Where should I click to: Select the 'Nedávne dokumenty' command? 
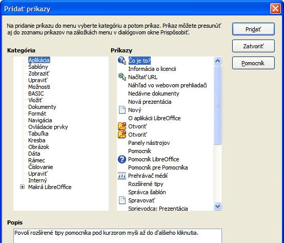[154, 94]
